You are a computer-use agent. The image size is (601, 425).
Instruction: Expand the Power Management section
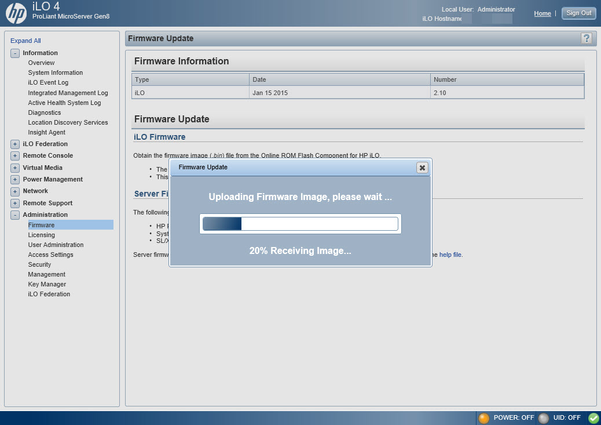tap(15, 180)
